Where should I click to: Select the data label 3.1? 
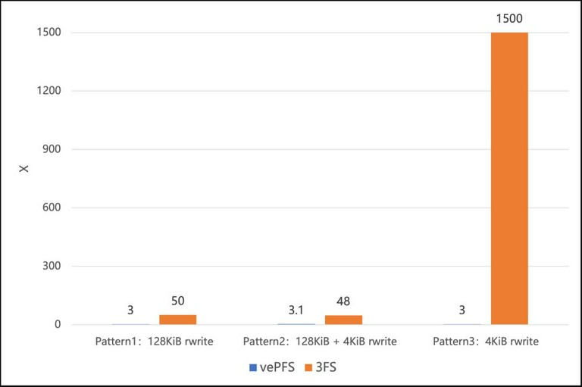296,311
